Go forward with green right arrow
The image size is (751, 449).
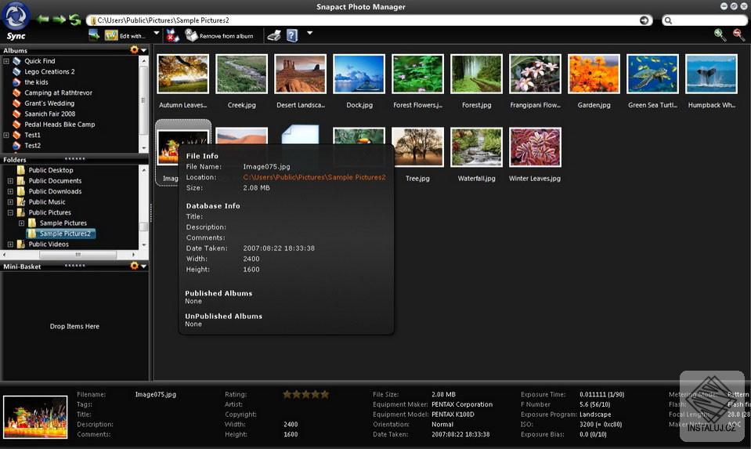tap(59, 20)
